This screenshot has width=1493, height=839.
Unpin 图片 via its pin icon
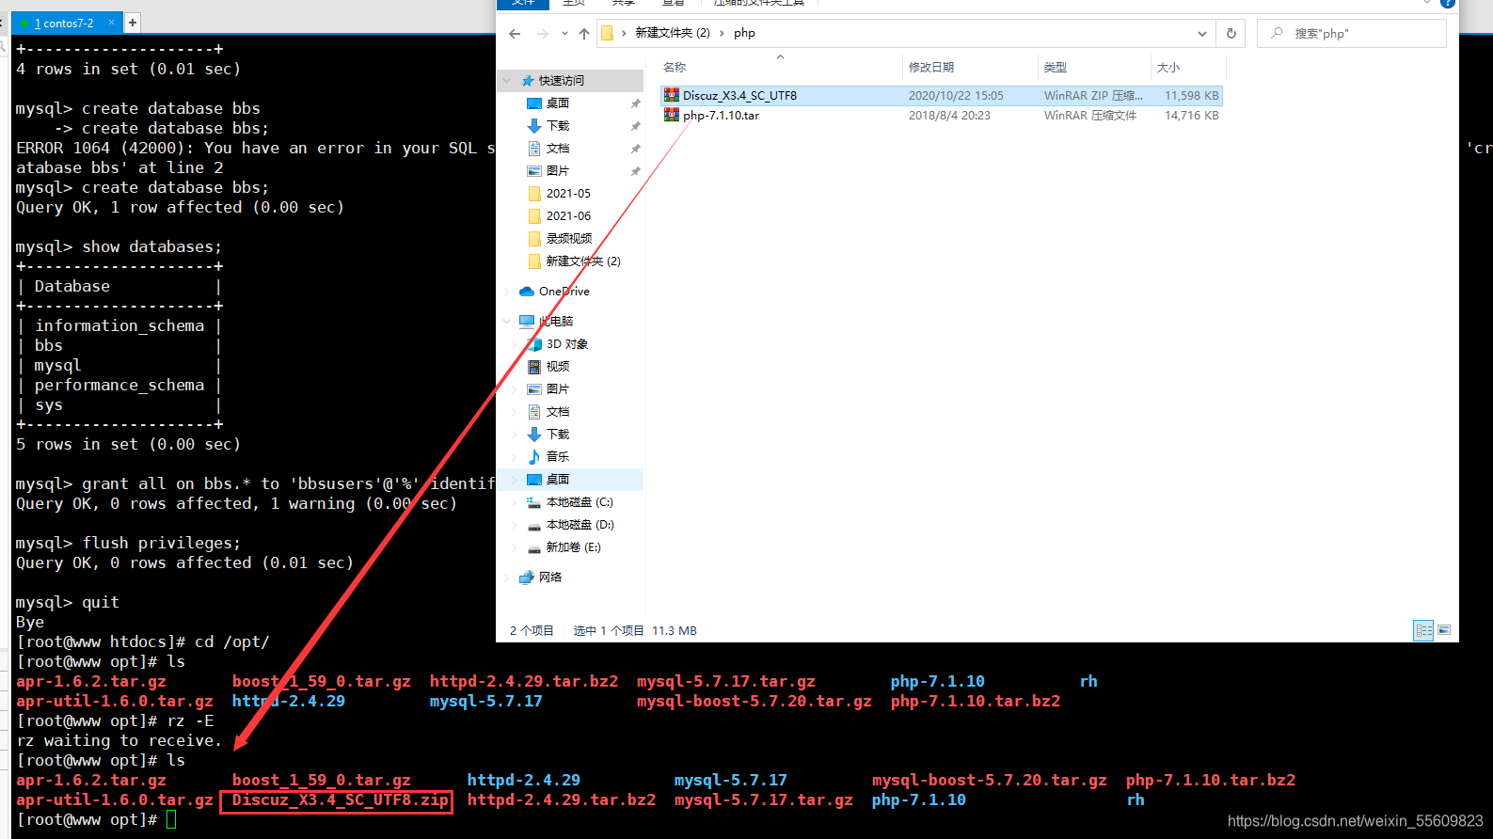tap(636, 171)
